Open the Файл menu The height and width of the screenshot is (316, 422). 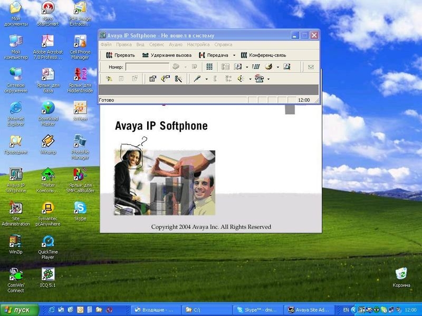point(105,45)
